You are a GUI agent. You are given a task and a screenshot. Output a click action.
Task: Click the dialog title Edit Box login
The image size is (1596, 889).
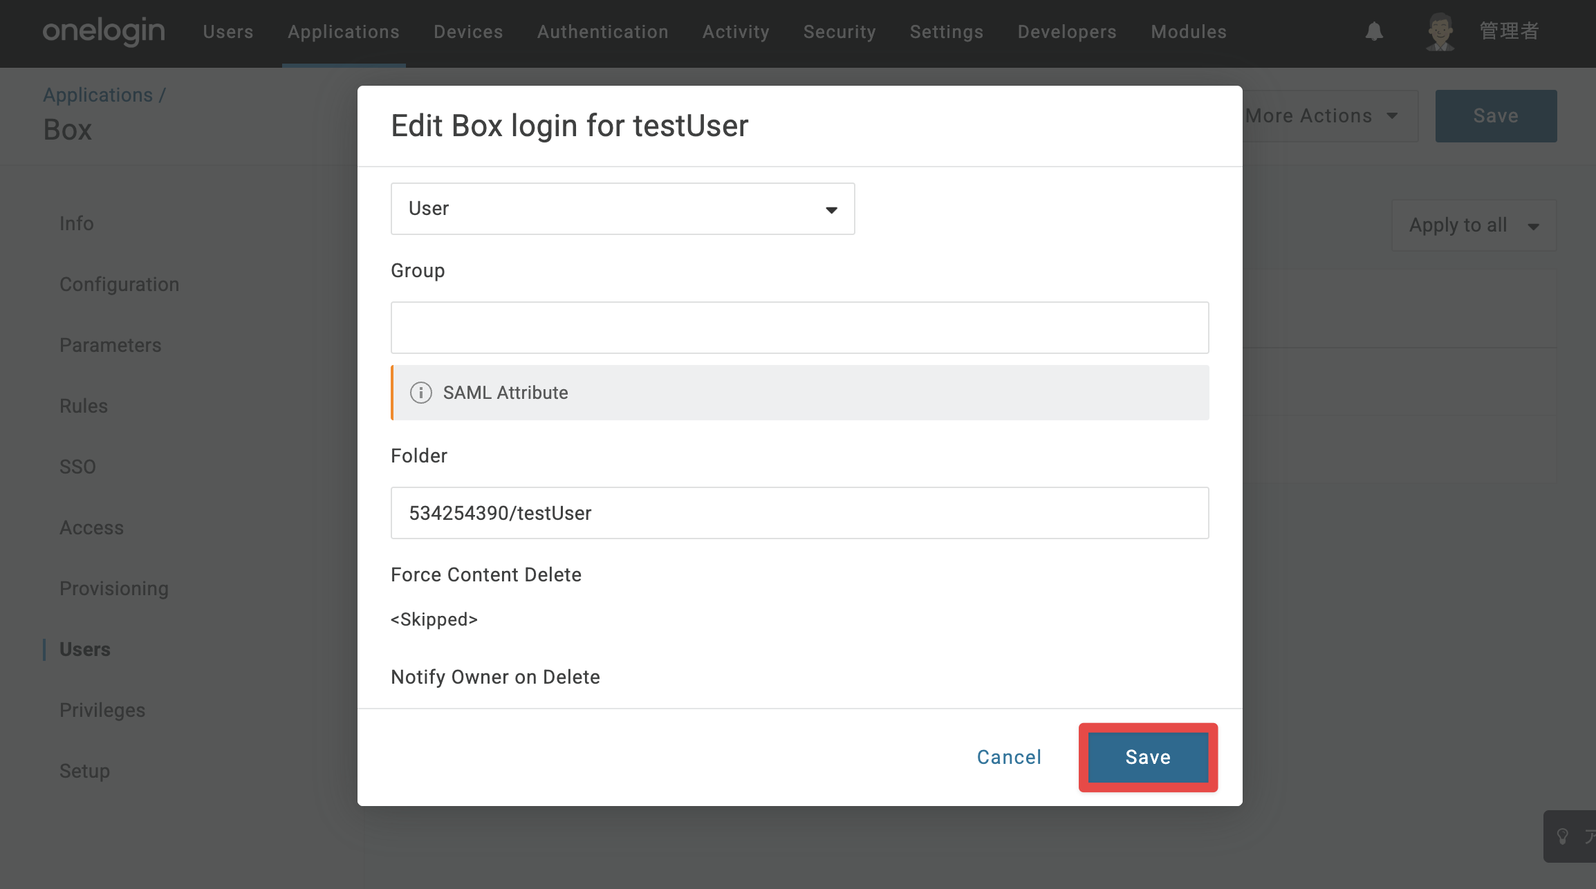pyautogui.click(x=570, y=126)
